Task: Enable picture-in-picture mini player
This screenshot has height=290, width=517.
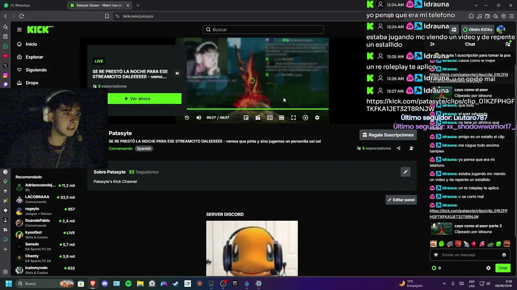Action: (246, 118)
